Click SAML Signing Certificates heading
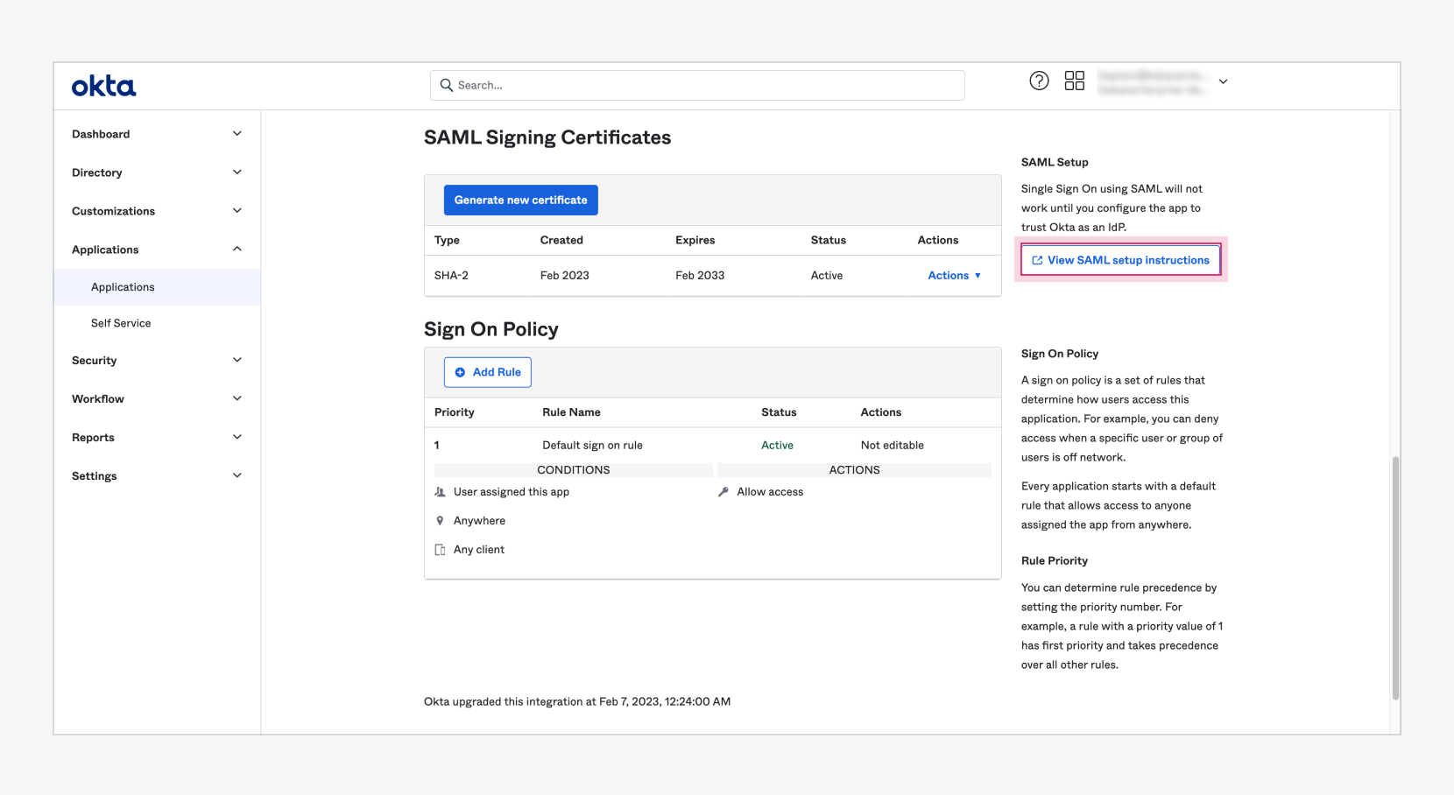The image size is (1454, 795). [547, 137]
